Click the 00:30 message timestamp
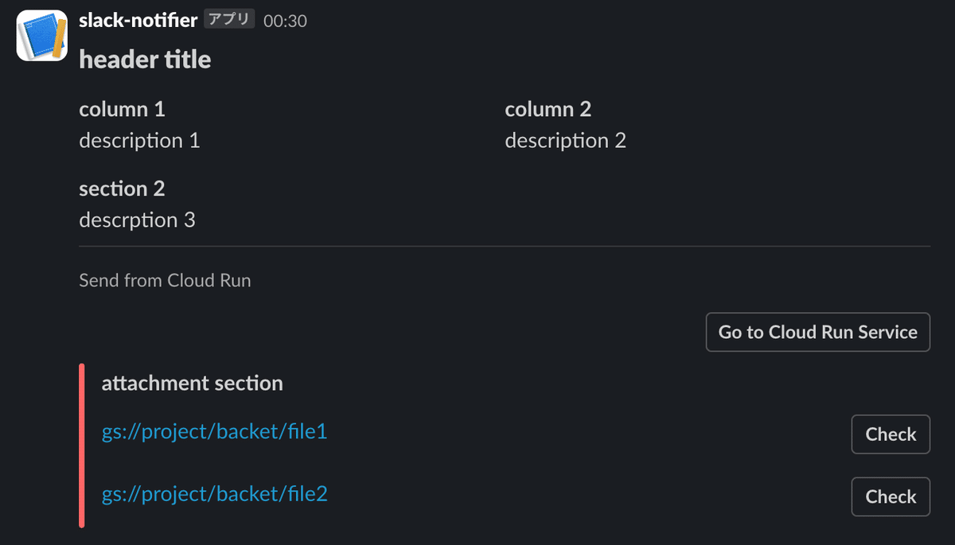This screenshot has height=545, width=955. 285,21
